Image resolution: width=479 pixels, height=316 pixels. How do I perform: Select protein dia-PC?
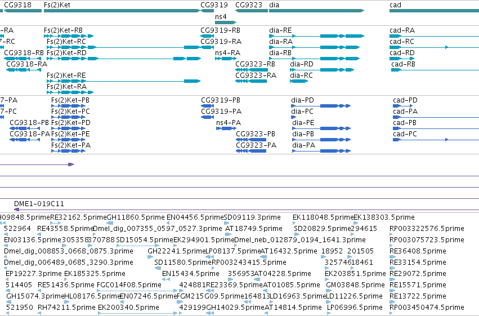coord(302,112)
